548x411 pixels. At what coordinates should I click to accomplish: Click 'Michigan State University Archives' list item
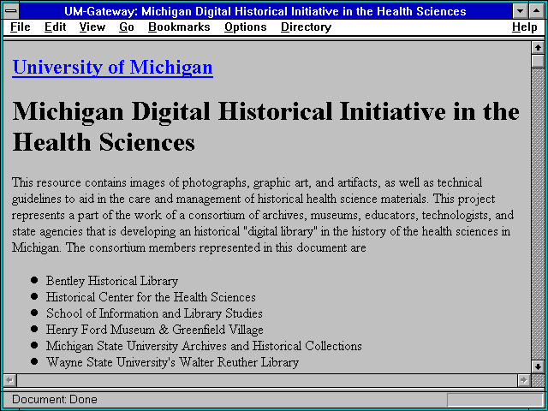pyautogui.click(x=204, y=346)
